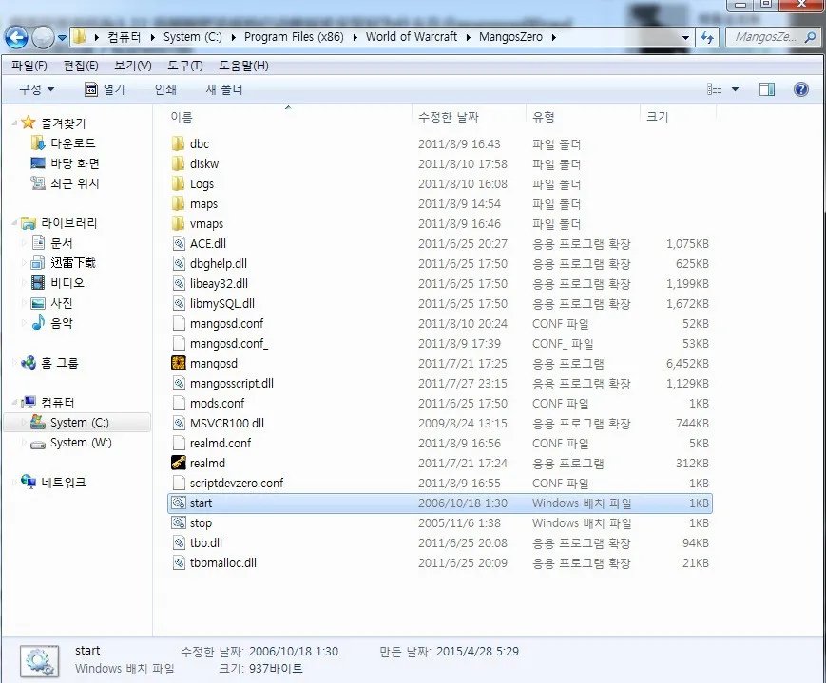Select 음악 library in sidebar

coord(61,323)
